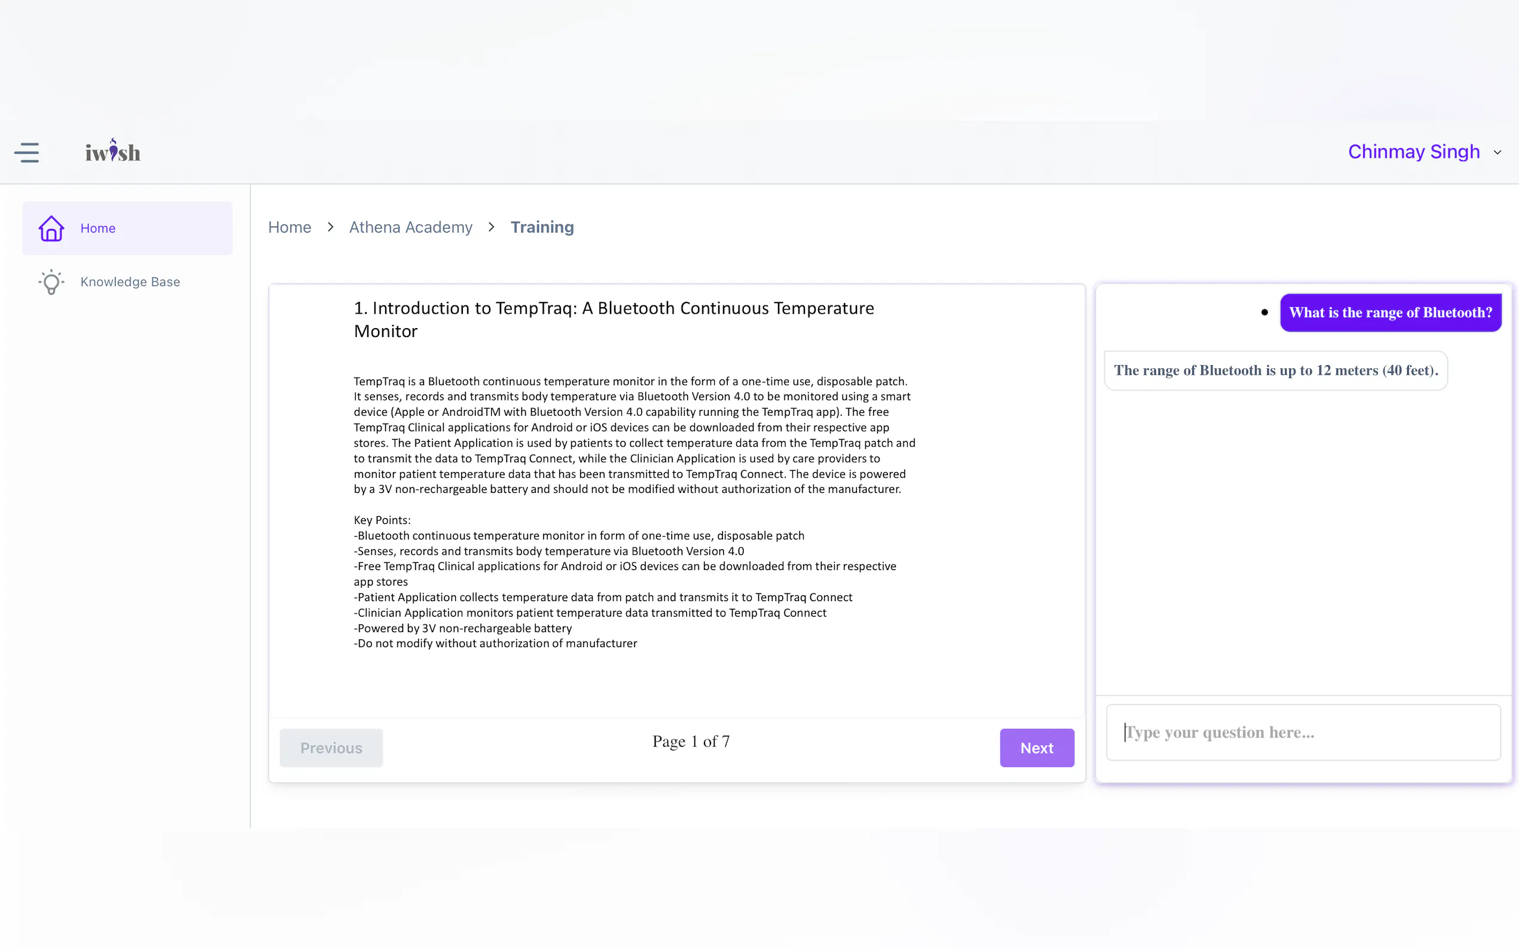The width and height of the screenshot is (1519, 949).
Task: Go to the Home breadcrumb link
Action: tap(289, 227)
